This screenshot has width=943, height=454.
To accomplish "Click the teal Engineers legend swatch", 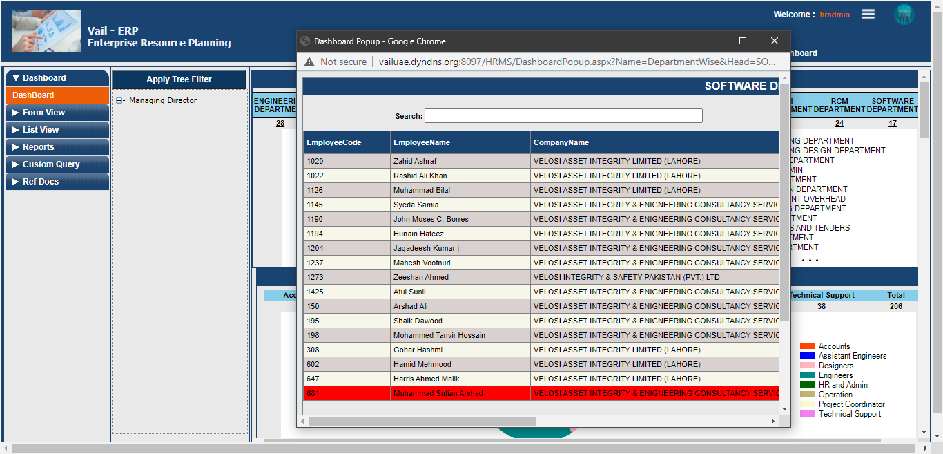I will tap(808, 375).
